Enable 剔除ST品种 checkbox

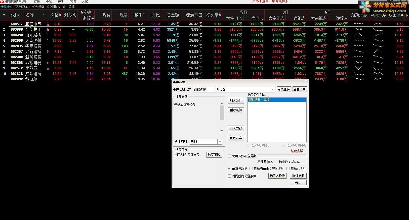click(x=288, y=169)
